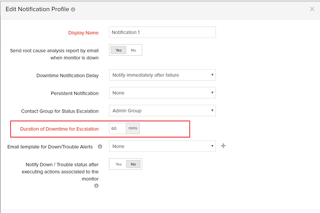Select Yes for Notify Down/Trouble status
The image size is (320, 213).
click(x=118, y=164)
